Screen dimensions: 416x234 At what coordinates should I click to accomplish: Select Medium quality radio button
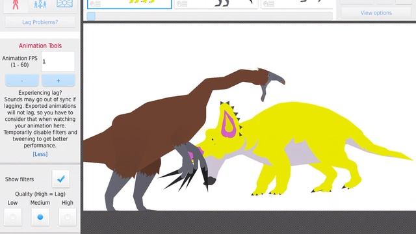pos(40,217)
